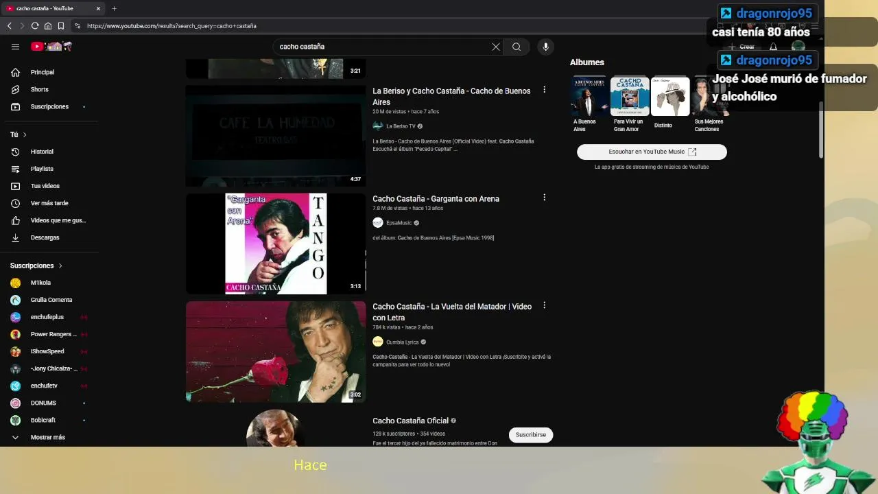Bookmark this page icon
The height and width of the screenshot is (494, 878).
pos(61,26)
